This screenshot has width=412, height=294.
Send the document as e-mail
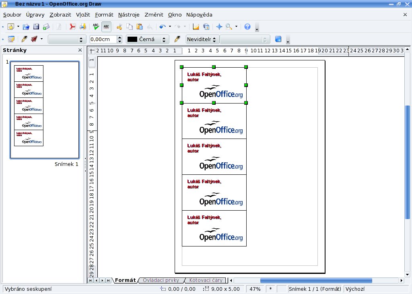pyautogui.click(x=46, y=27)
